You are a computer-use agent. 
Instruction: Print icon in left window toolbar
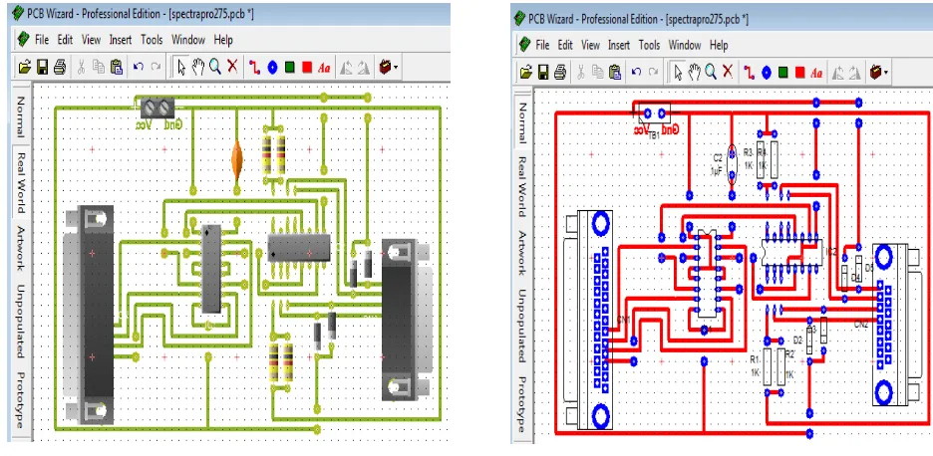(x=60, y=67)
